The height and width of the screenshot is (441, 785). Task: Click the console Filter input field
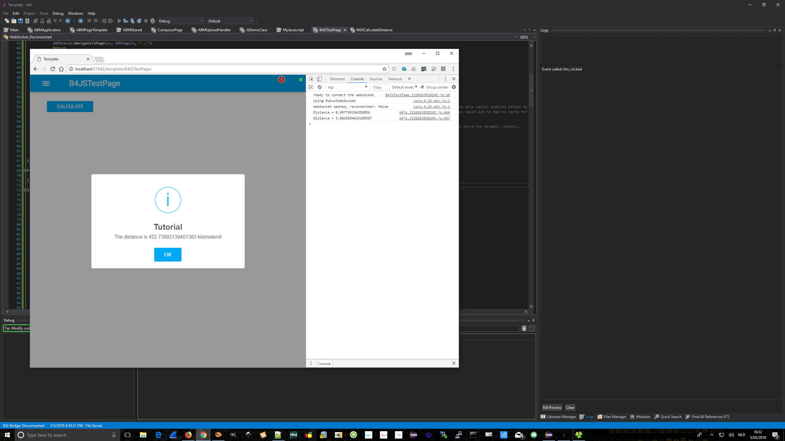[381, 88]
